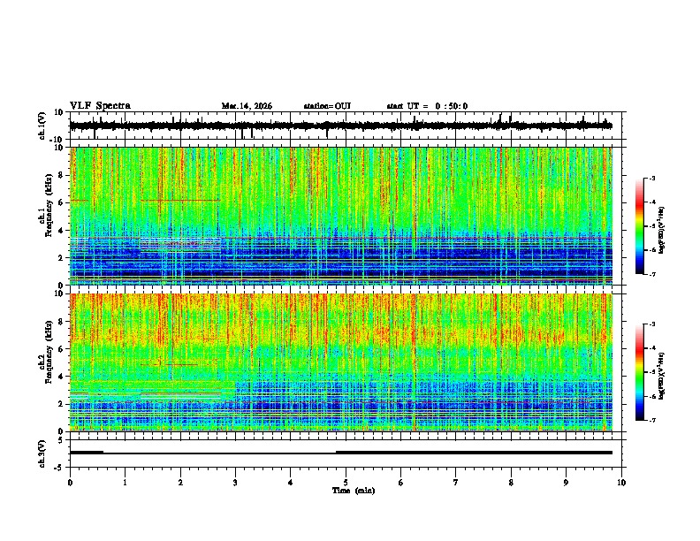Viewport: 700px width, 541px height.
Task: Click time axis tick label "4"
Action: coord(291,483)
